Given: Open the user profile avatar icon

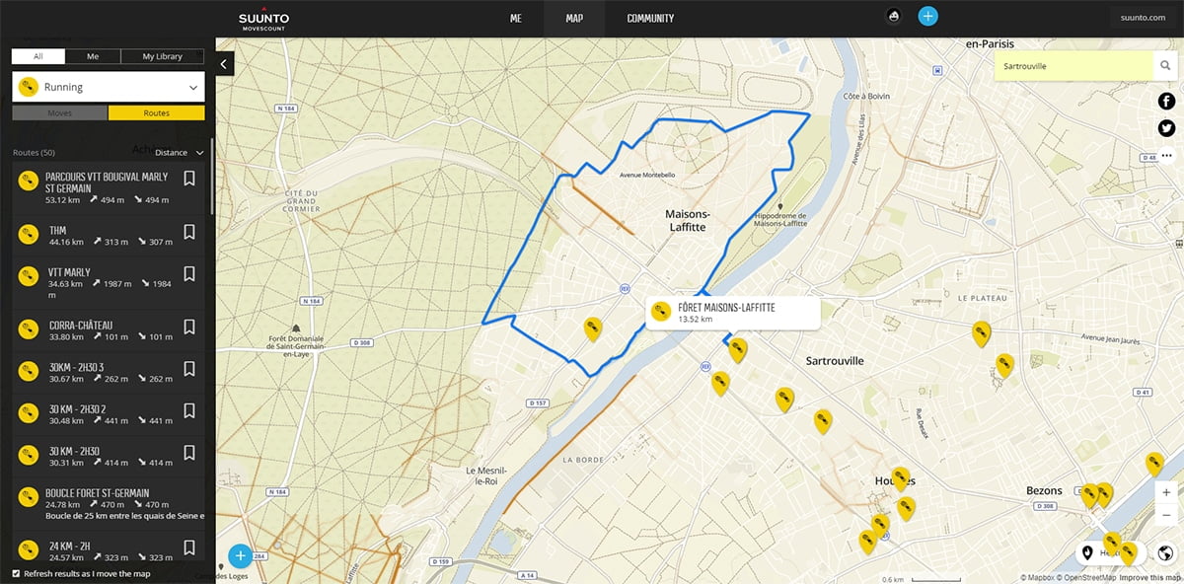Looking at the screenshot, I should tap(894, 16).
